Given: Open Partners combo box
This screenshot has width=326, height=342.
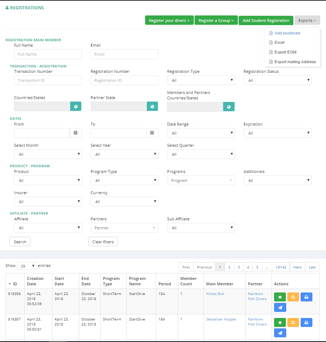Looking at the screenshot, I should tap(124, 228).
